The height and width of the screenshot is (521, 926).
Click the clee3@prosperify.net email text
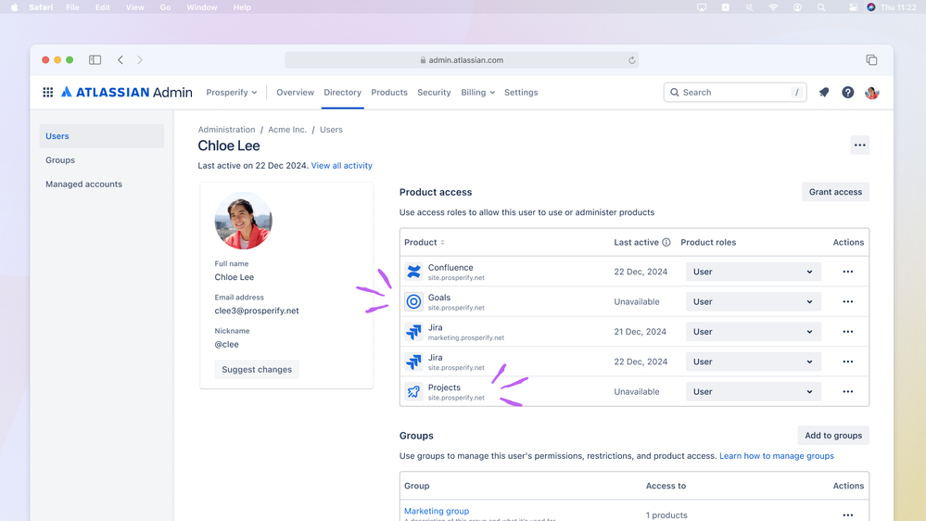tap(257, 311)
